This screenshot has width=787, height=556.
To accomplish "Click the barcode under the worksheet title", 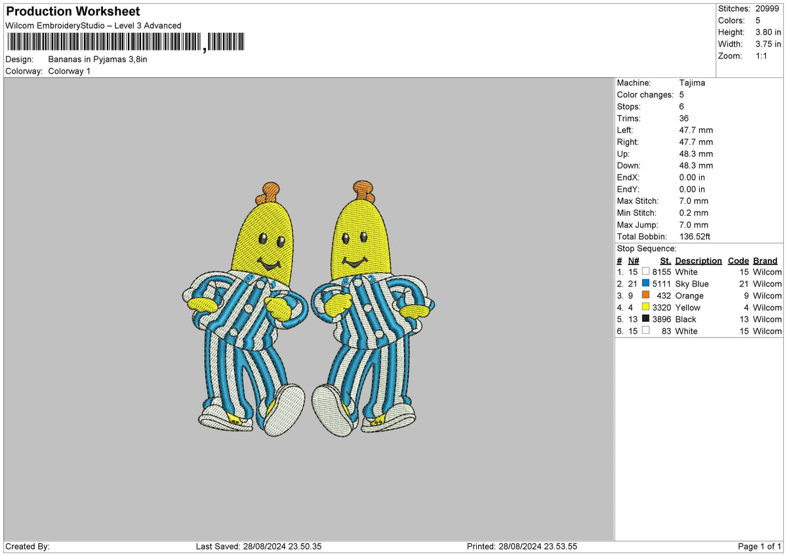I will click(x=125, y=43).
